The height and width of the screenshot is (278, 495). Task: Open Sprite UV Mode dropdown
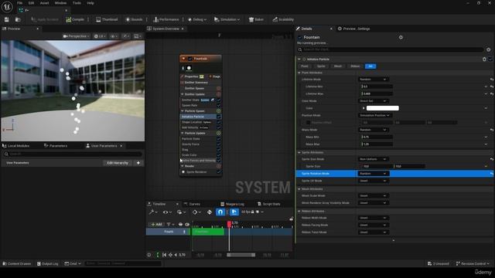[373, 181]
